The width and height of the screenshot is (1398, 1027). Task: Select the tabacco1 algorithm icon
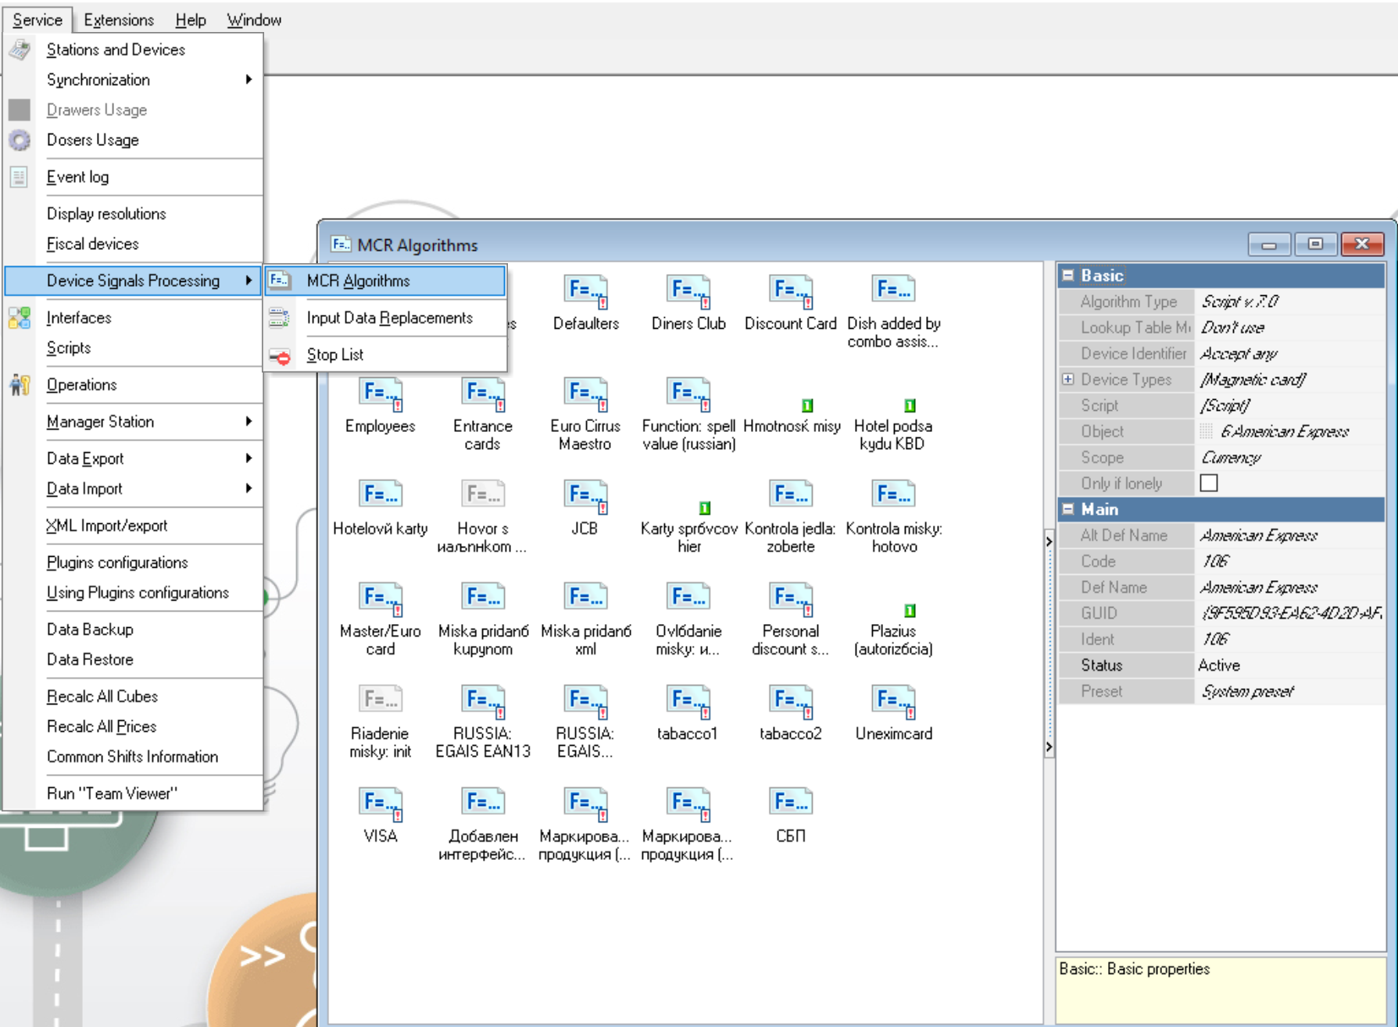(688, 703)
